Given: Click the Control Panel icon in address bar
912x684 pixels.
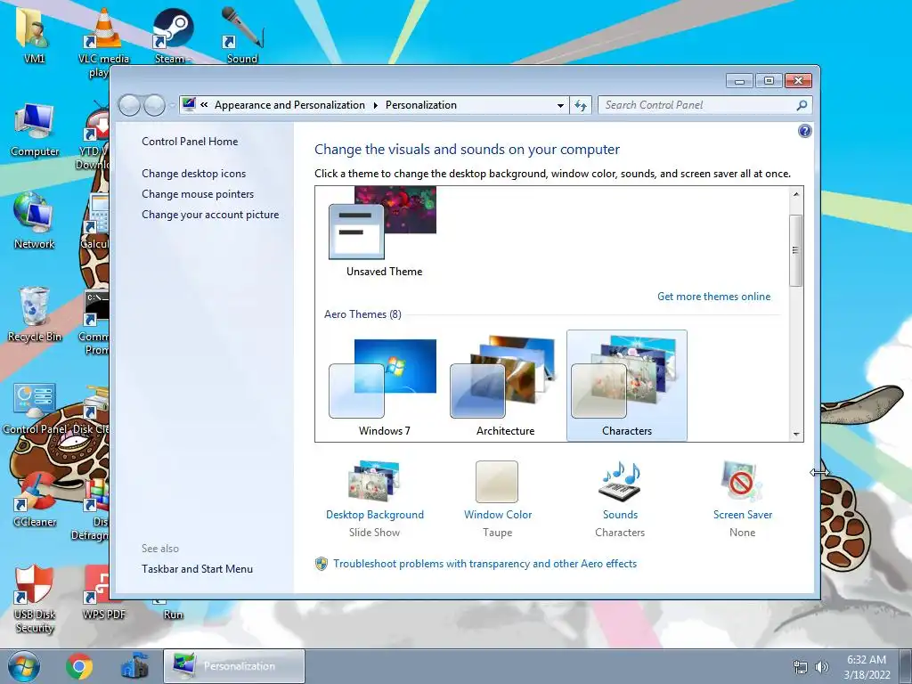Looking at the screenshot, I should pos(189,105).
